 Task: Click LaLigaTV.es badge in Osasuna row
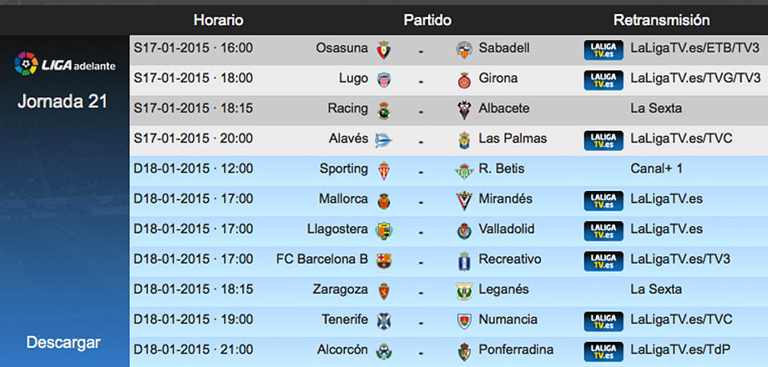(x=603, y=49)
